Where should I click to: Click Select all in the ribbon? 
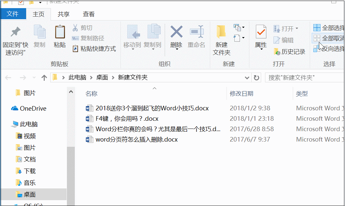(x=329, y=28)
